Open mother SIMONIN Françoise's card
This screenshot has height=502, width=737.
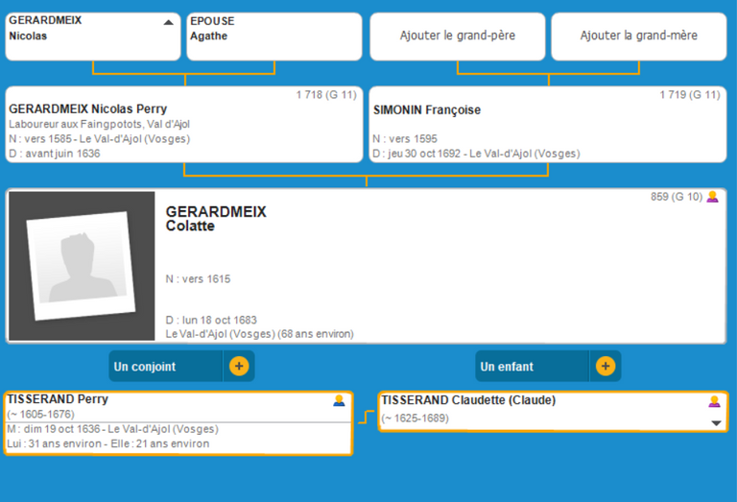pyautogui.click(x=427, y=109)
